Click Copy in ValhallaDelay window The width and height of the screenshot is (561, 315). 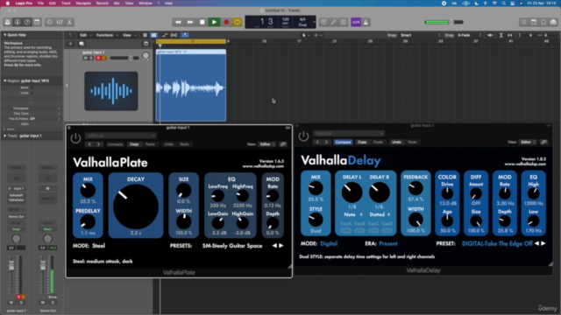click(x=362, y=142)
